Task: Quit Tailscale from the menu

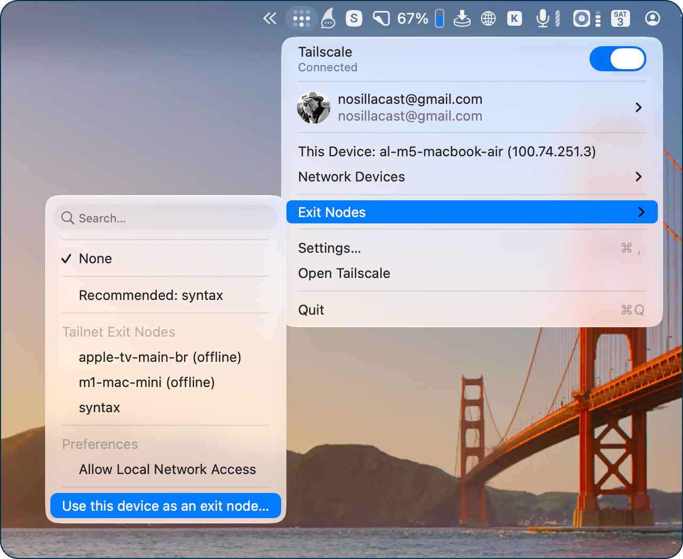Action: click(472, 310)
